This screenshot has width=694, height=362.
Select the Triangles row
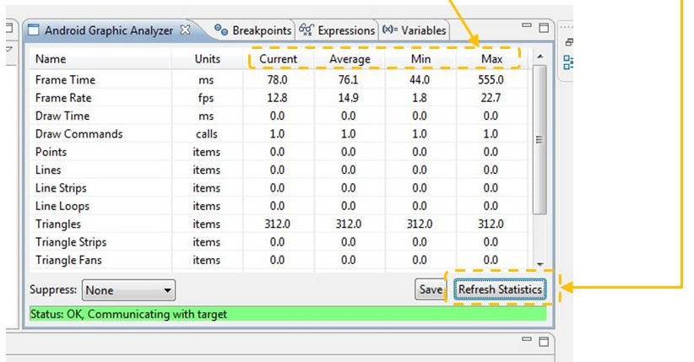click(x=279, y=224)
